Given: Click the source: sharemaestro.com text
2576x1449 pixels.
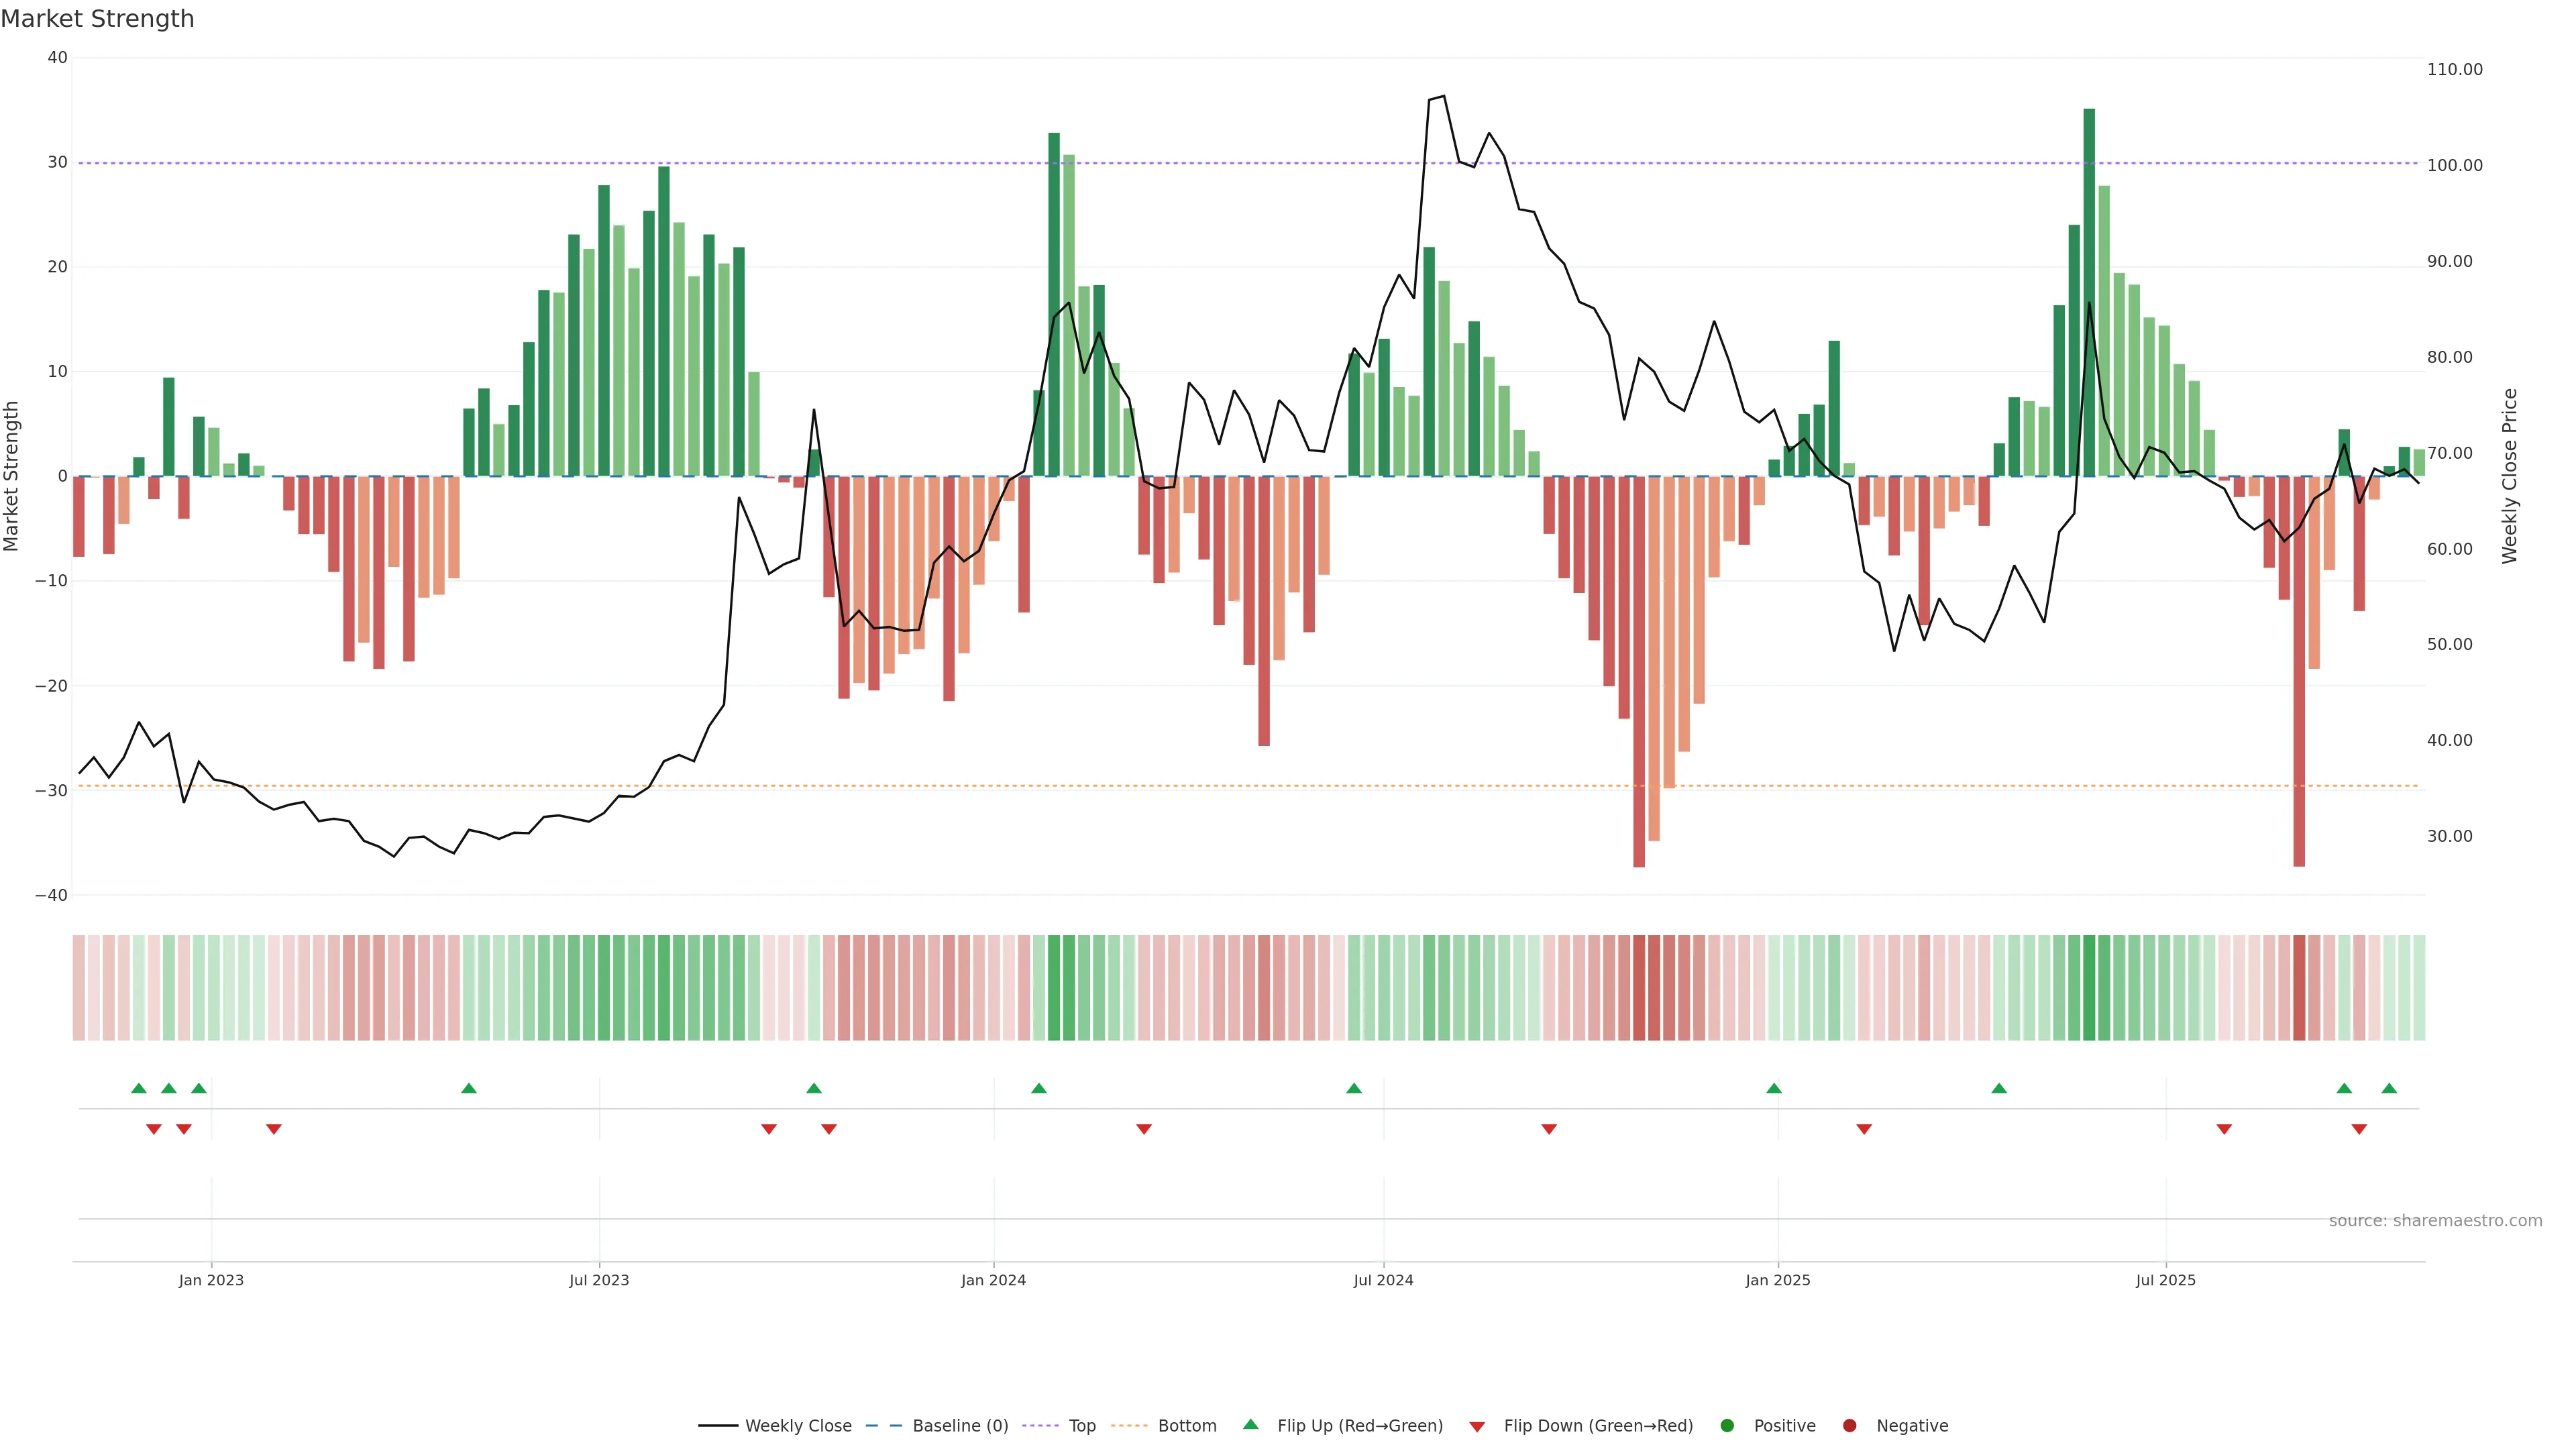Looking at the screenshot, I should pos(2435,1221).
